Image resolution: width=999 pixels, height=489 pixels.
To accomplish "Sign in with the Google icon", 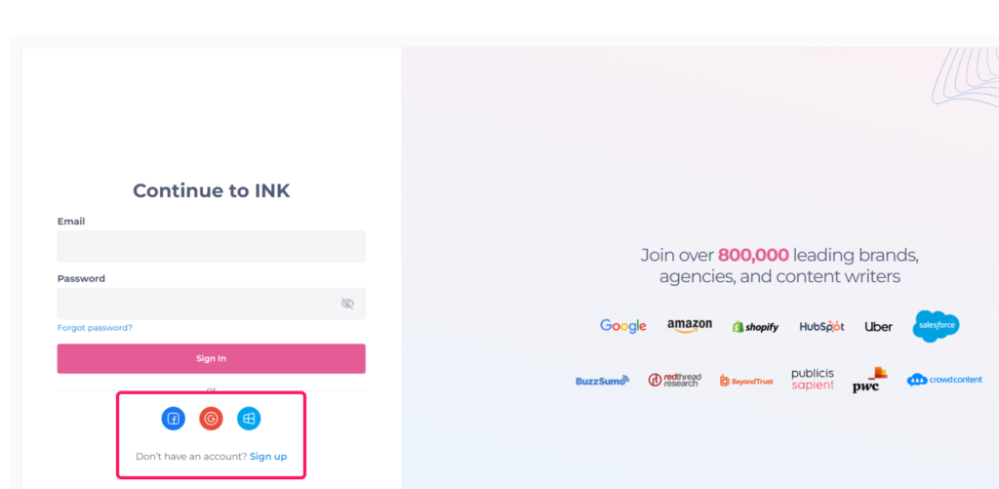I will coord(211,419).
